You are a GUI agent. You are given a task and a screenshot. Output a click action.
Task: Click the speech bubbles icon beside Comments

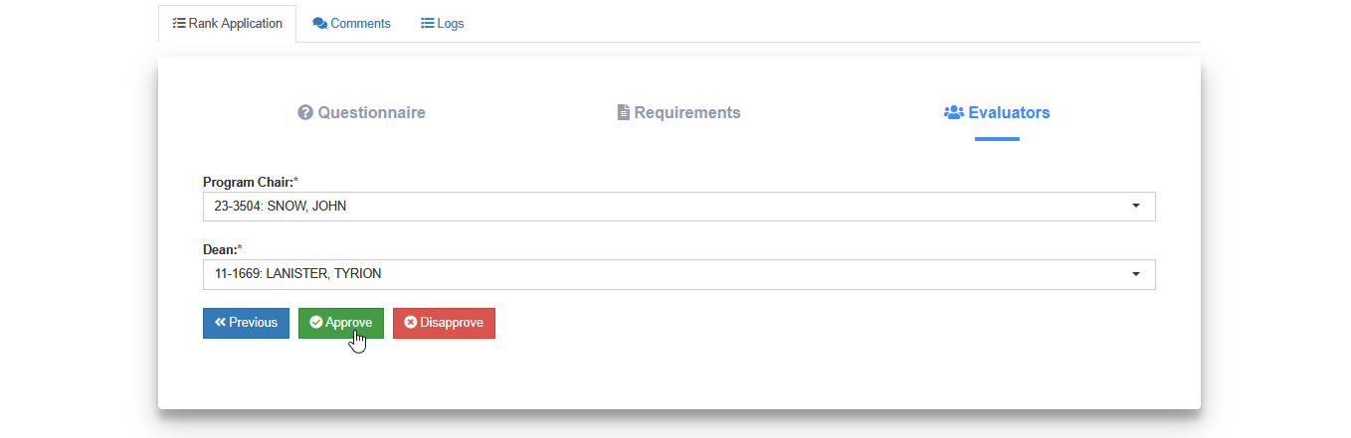tap(319, 23)
